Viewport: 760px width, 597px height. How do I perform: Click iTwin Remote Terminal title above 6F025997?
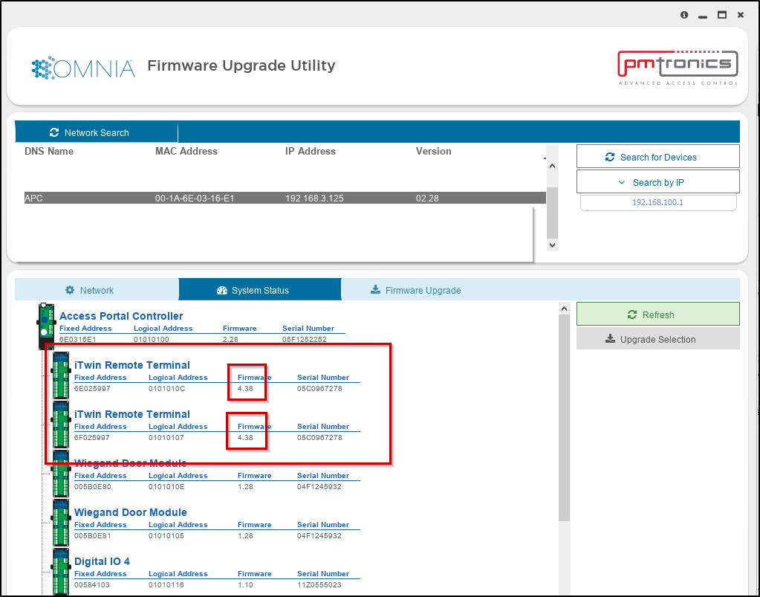tap(131, 414)
